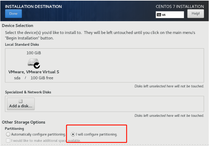
Task: Click the us keyboard layout field
Action: (170, 15)
